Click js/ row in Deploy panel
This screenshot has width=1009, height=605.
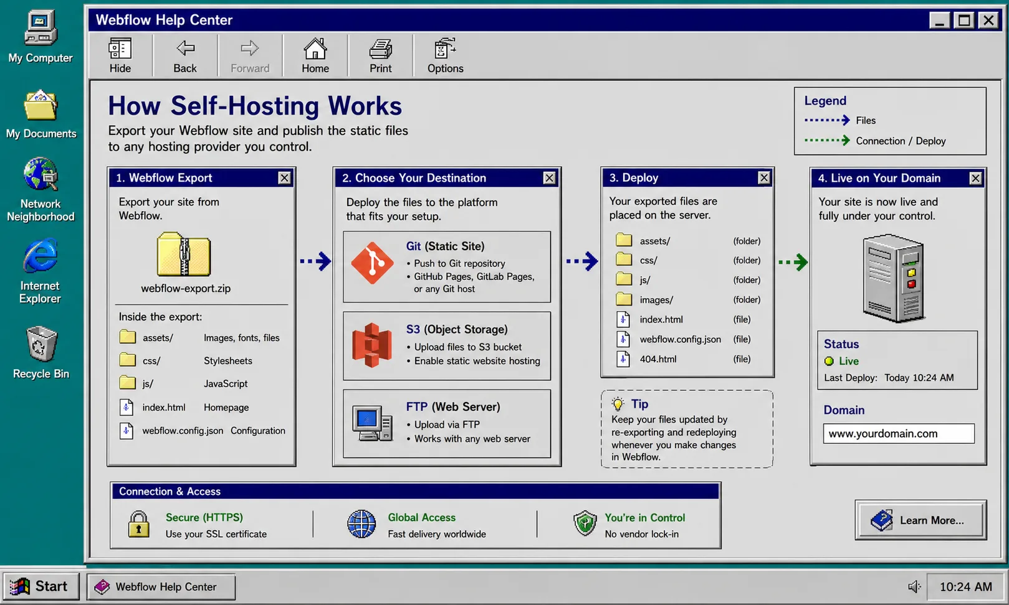tap(688, 280)
